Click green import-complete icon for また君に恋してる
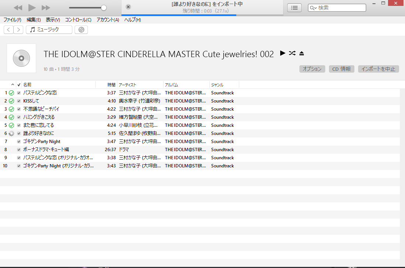This screenshot has width=405, height=268. point(11,125)
